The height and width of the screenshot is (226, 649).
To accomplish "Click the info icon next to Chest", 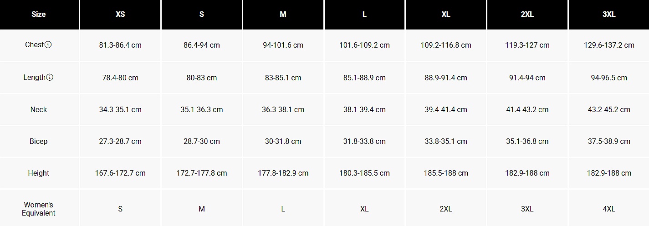I will (x=48, y=45).
